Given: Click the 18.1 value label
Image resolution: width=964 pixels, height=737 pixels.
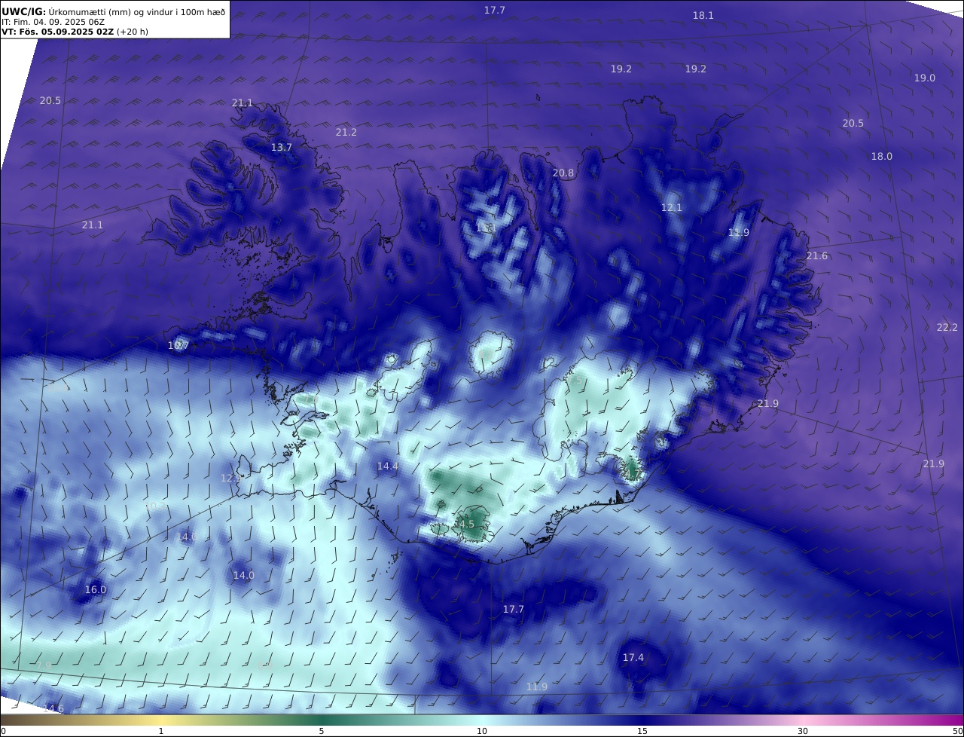Looking at the screenshot, I should tap(703, 15).
